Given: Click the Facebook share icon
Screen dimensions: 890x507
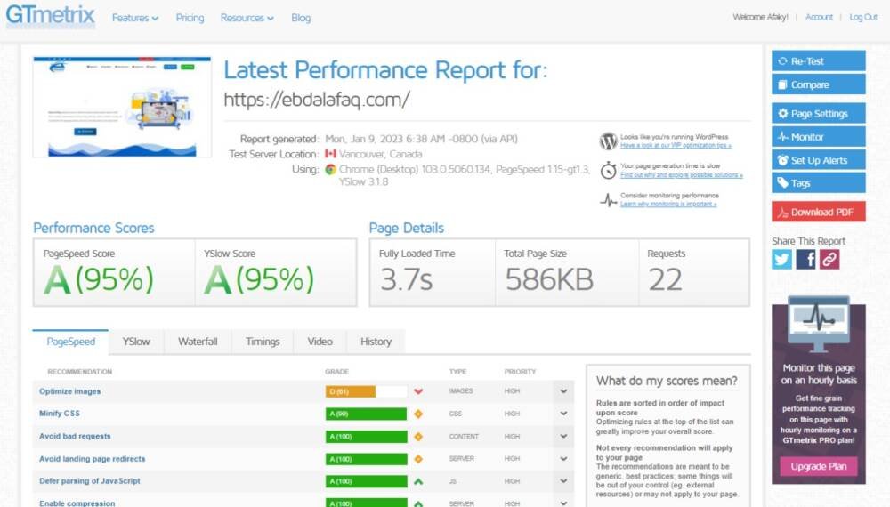Looking at the screenshot, I should point(805,259).
